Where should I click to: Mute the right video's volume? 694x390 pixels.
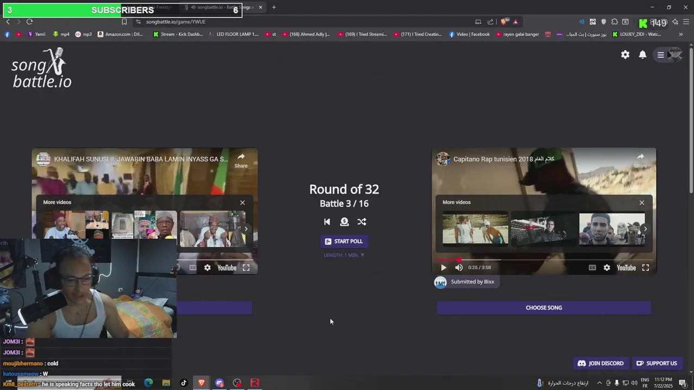(459, 268)
